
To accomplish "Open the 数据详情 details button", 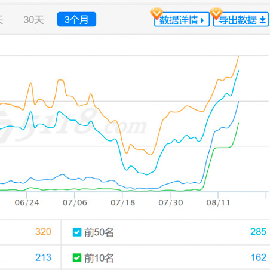I will click(182, 19).
